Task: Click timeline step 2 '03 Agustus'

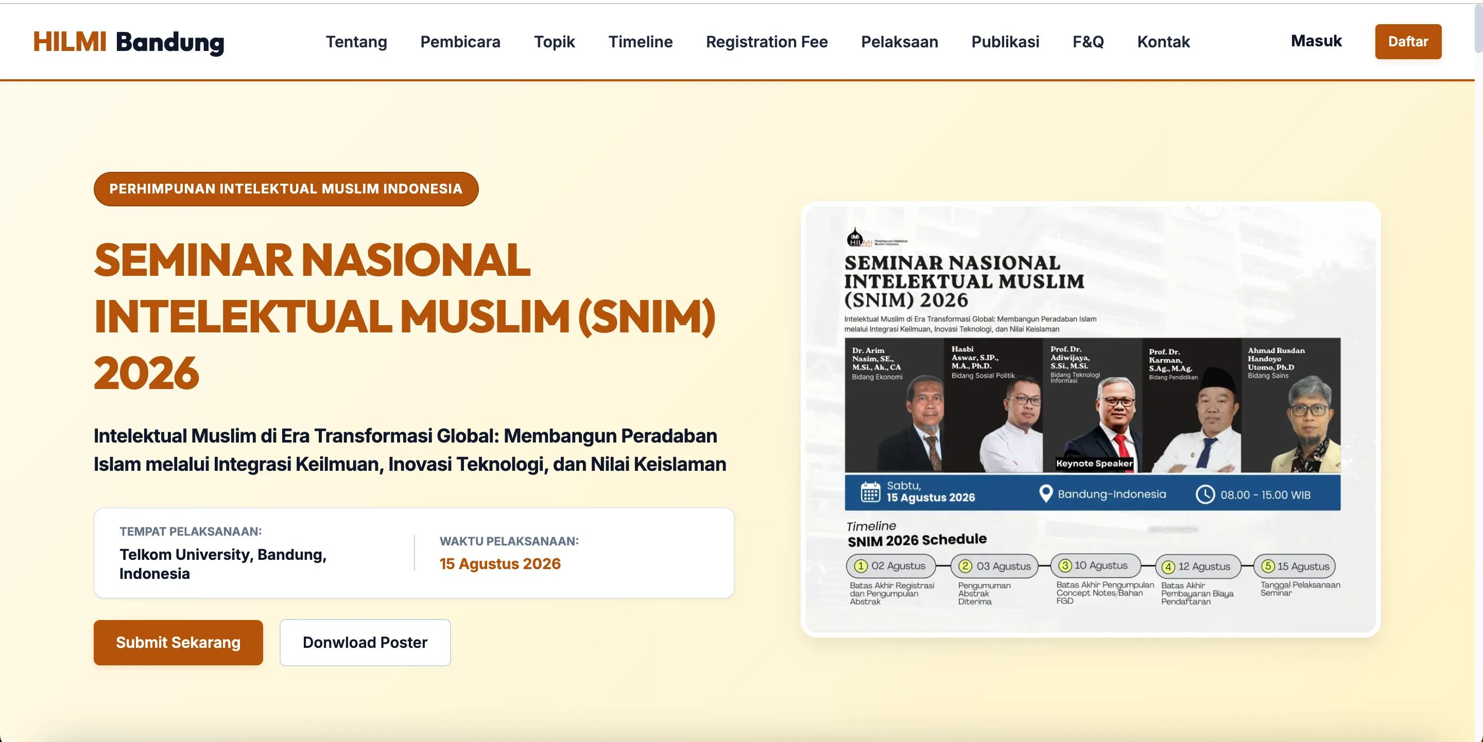Action: pos(994,566)
